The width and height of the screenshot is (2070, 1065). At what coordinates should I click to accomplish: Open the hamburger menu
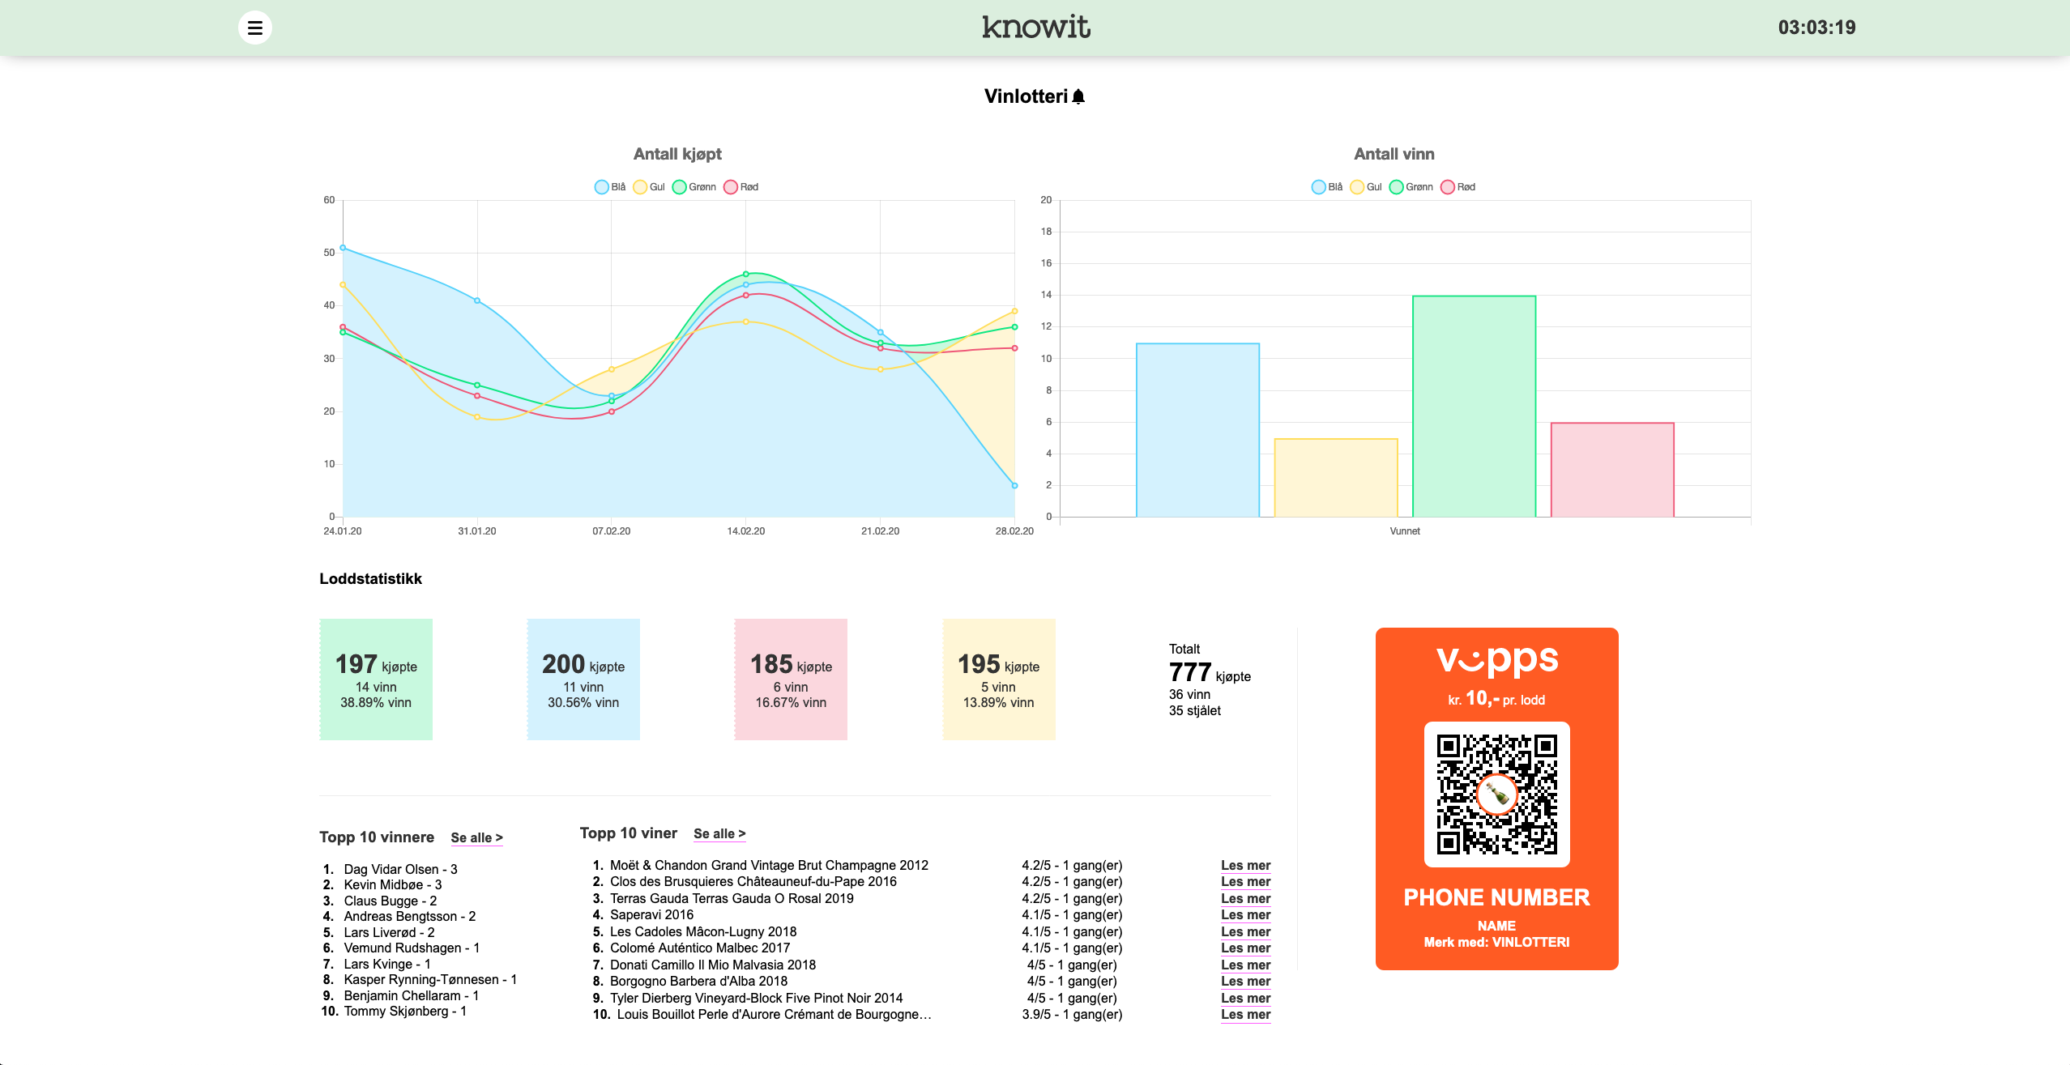tap(254, 28)
